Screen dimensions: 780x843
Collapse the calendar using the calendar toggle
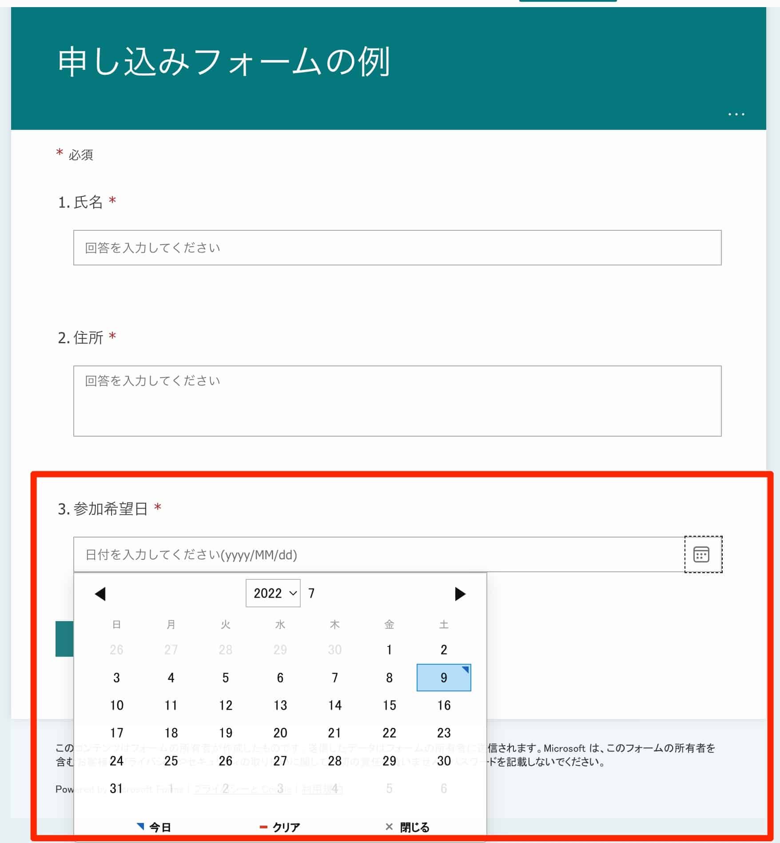click(x=701, y=554)
